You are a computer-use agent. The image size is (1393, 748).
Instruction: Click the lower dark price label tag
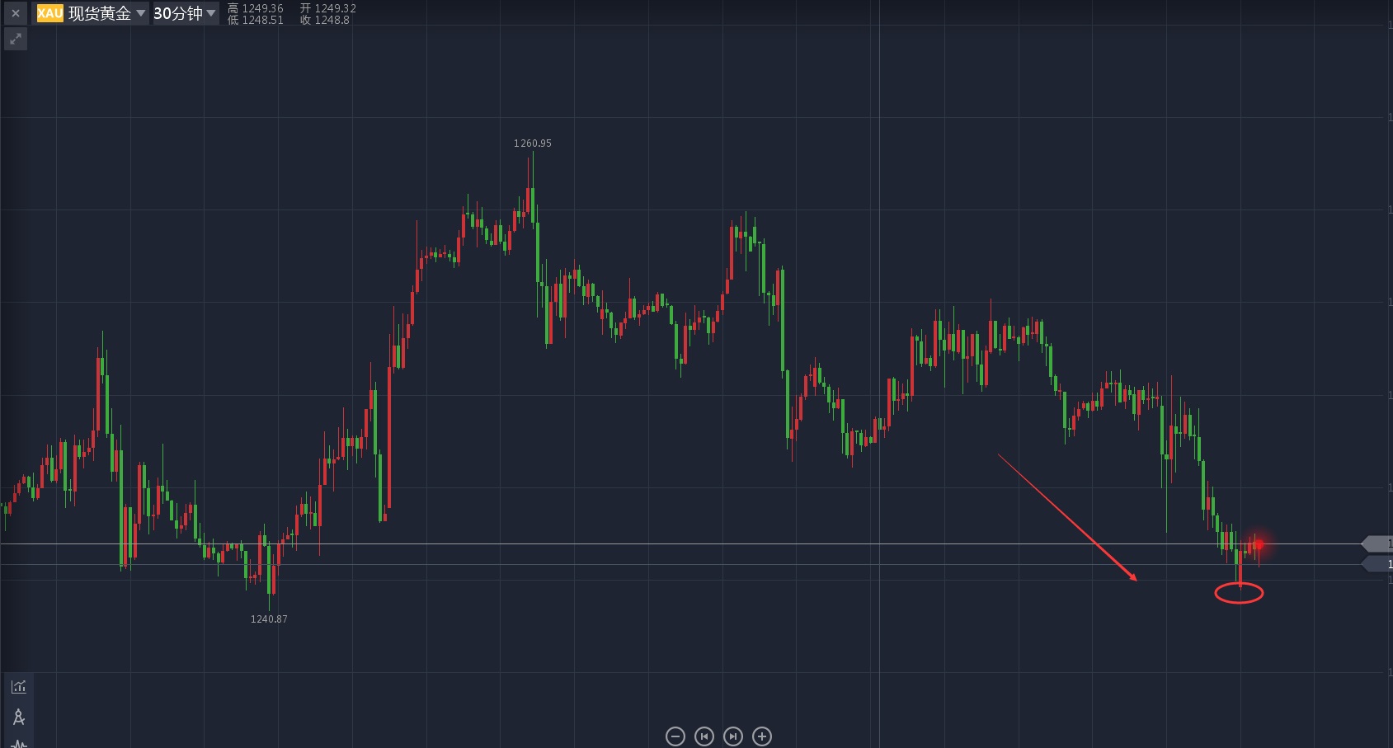click(1377, 564)
